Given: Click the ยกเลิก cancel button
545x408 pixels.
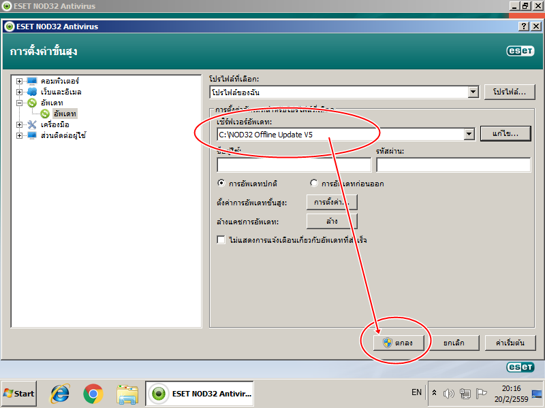Looking at the screenshot, I should (454, 343).
